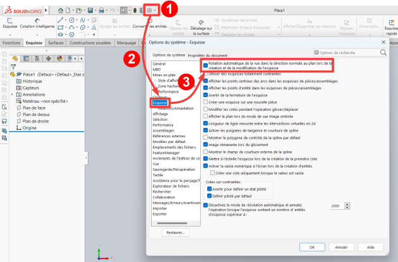Click the Save disk icon
The width and height of the screenshot is (398, 262).
point(92,10)
